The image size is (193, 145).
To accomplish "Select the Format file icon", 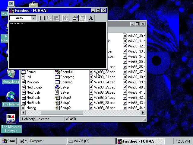I will (24, 72).
